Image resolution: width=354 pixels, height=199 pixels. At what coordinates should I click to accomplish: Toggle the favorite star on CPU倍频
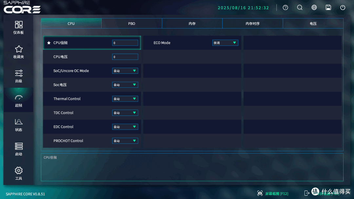(49, 43)
